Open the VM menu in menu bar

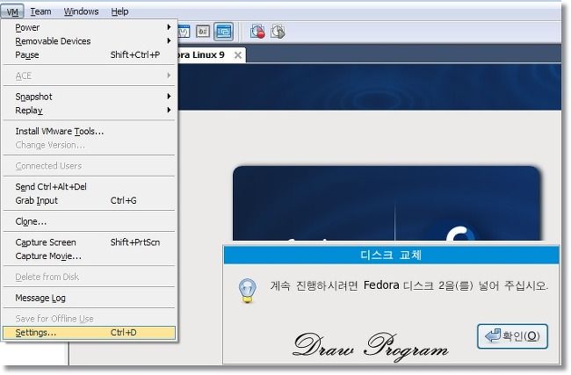click(x=12, y=11)
